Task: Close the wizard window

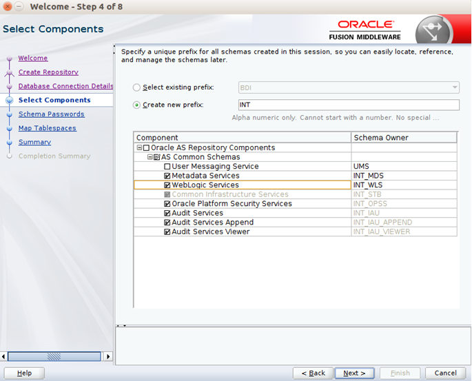Action: (x=8, y=6)
